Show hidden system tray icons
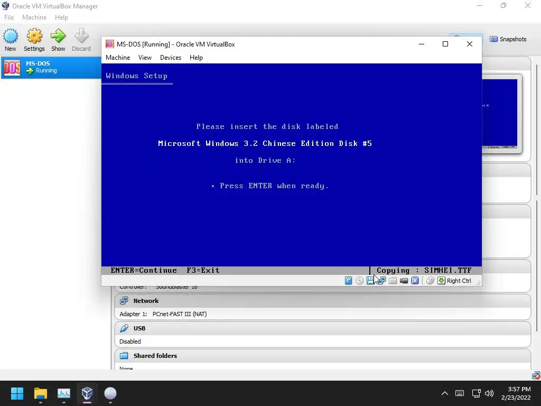541x406 pixels. coord(445,393)
